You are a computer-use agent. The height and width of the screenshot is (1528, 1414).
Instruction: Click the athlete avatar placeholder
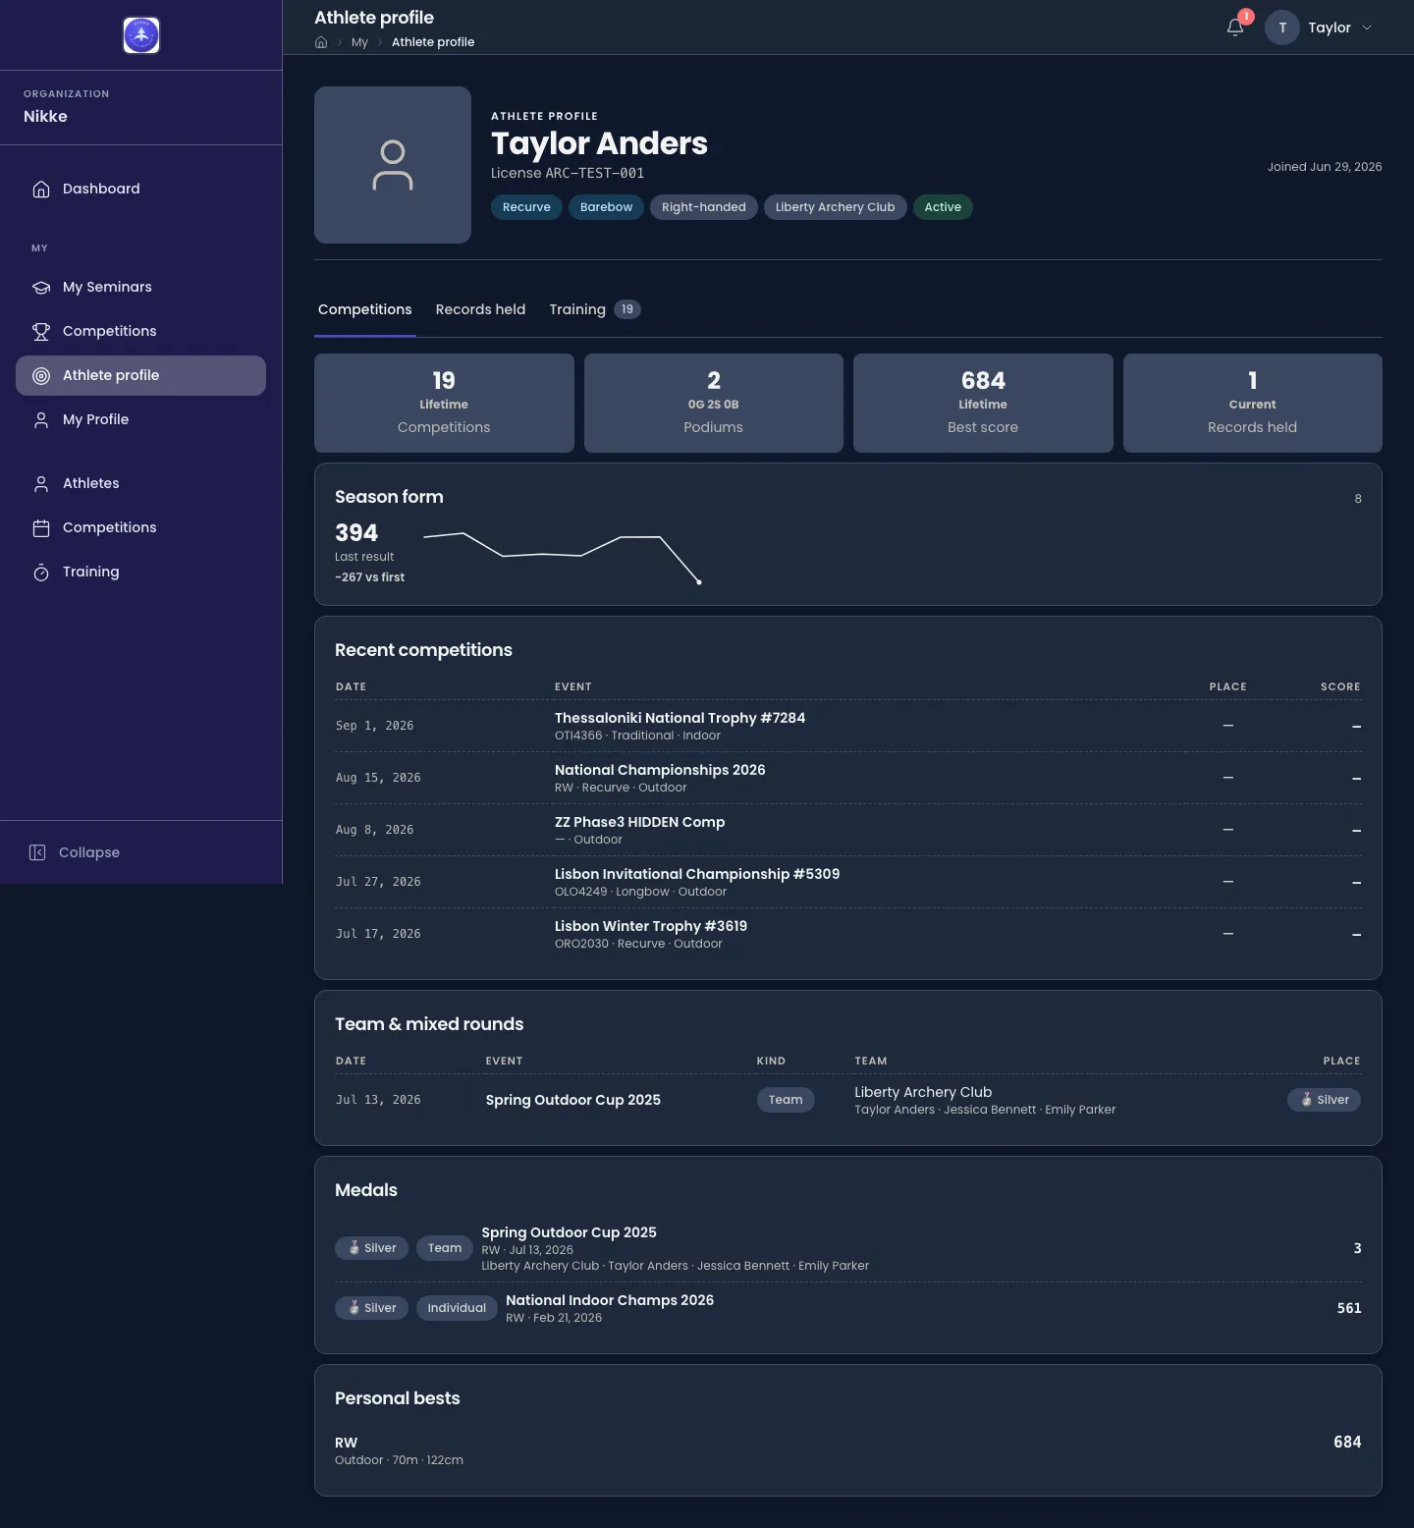pos(393,165)
